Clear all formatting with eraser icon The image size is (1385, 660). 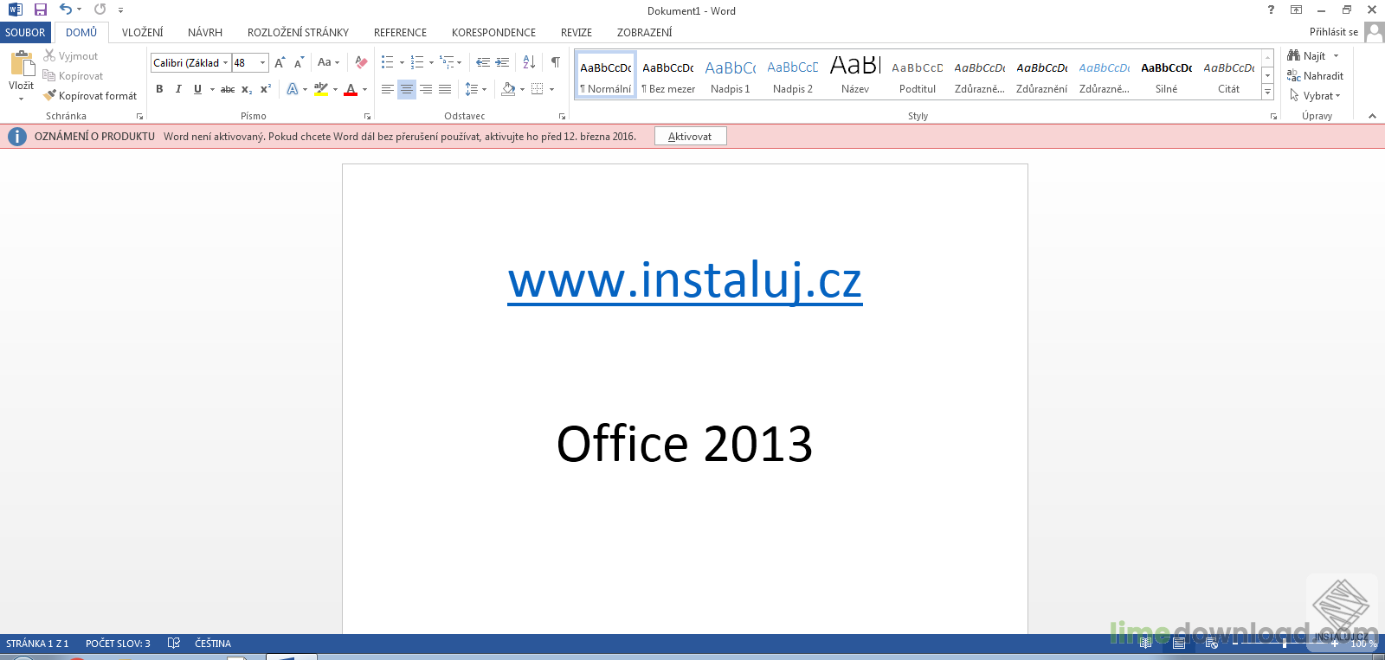[362, 63]
